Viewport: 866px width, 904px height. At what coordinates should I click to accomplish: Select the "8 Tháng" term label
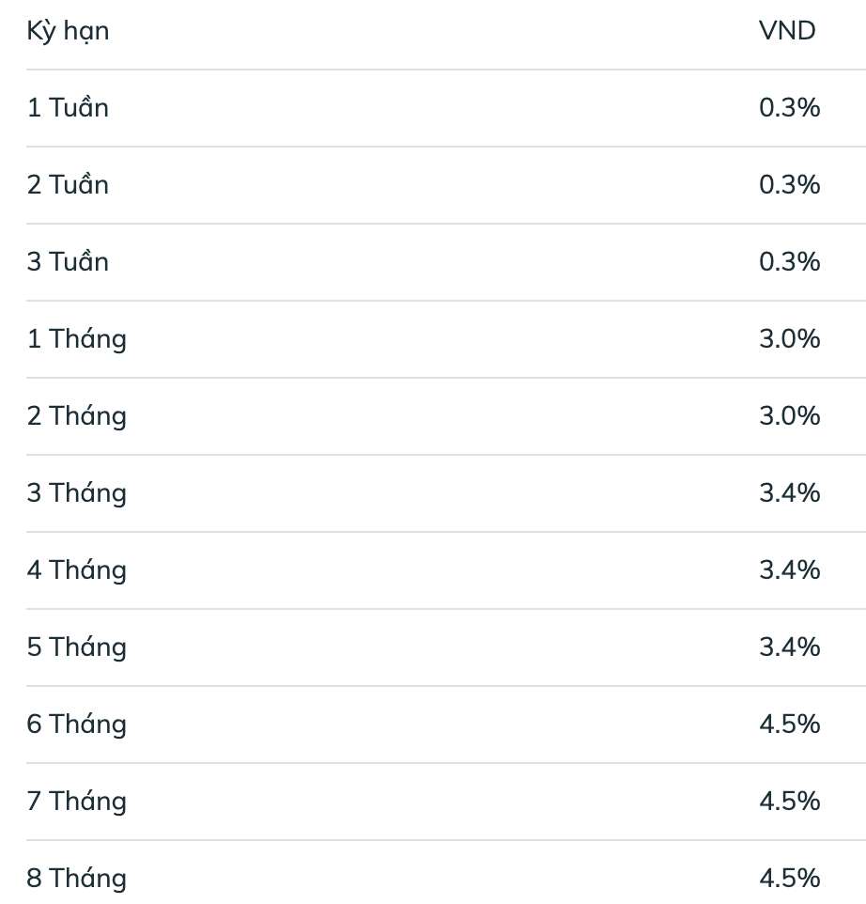click(x=76, y=879)
